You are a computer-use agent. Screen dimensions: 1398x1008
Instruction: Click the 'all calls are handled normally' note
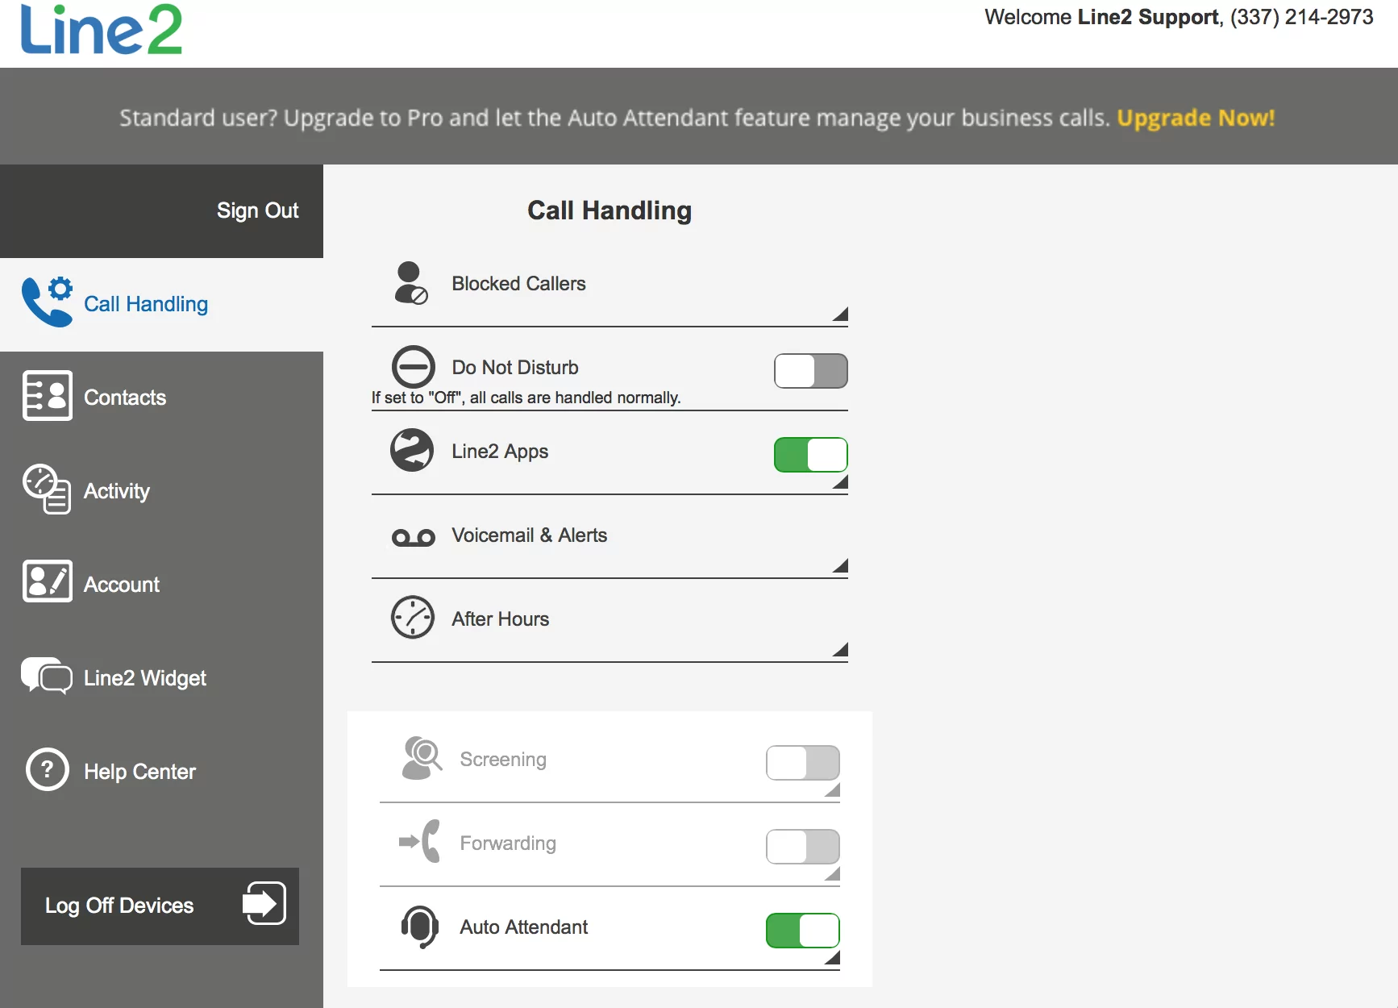(x=526, y=398)
